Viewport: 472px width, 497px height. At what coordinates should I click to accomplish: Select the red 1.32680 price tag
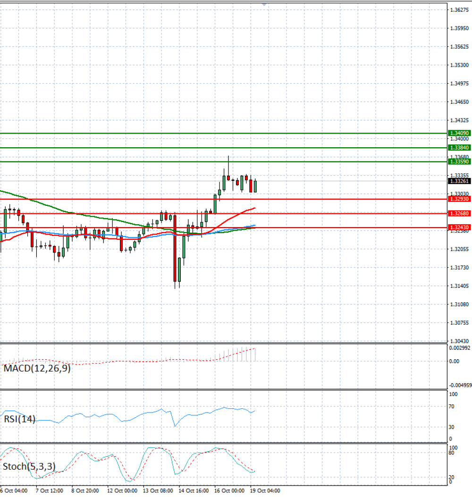pos(459,214)
